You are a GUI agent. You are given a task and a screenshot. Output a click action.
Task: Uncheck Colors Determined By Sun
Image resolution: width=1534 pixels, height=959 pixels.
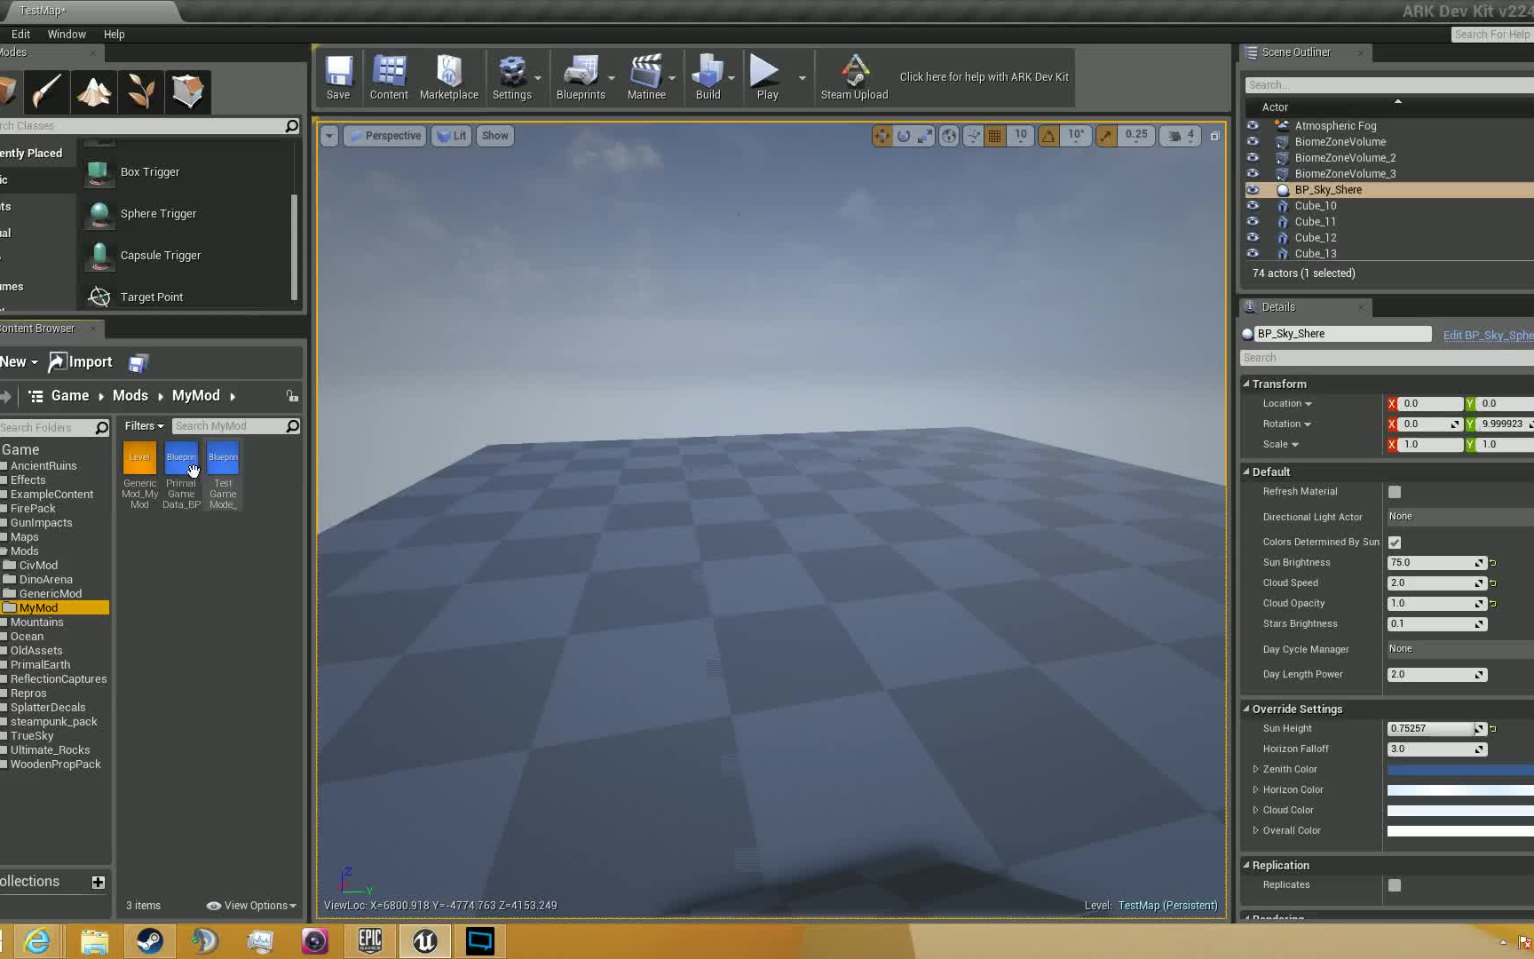1395,543
